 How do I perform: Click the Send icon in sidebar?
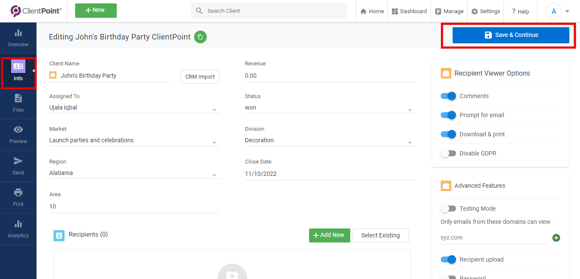[18, 165]
